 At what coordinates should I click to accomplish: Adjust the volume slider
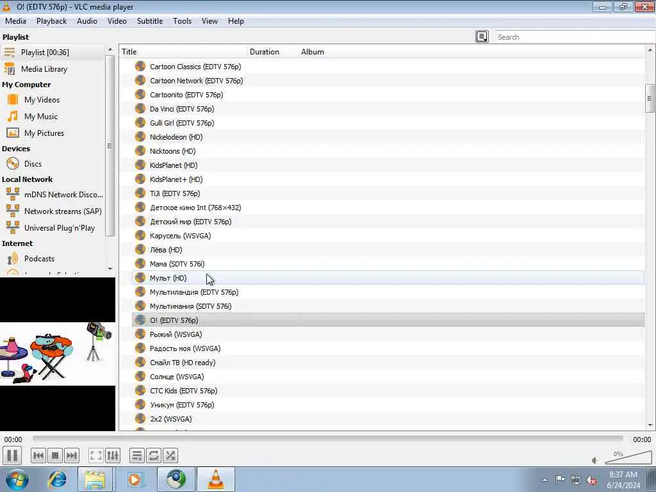[x=628, y=457]
